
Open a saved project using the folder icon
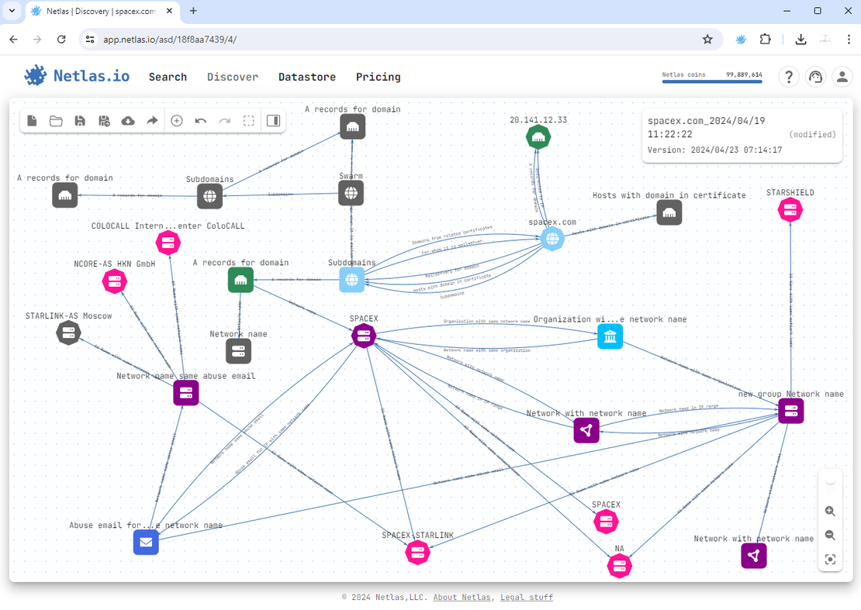point(55,121)
